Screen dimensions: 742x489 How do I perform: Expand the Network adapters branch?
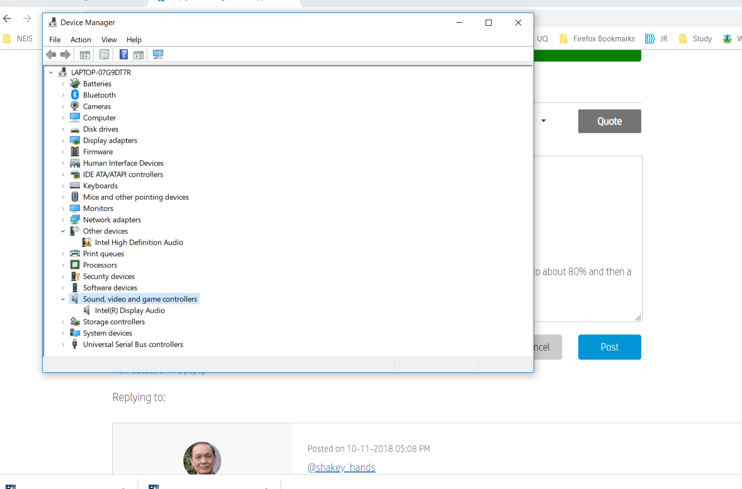click(x=63, y=220)
